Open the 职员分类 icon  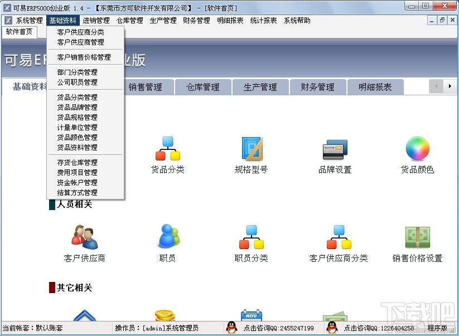click(x=252, y=237)
